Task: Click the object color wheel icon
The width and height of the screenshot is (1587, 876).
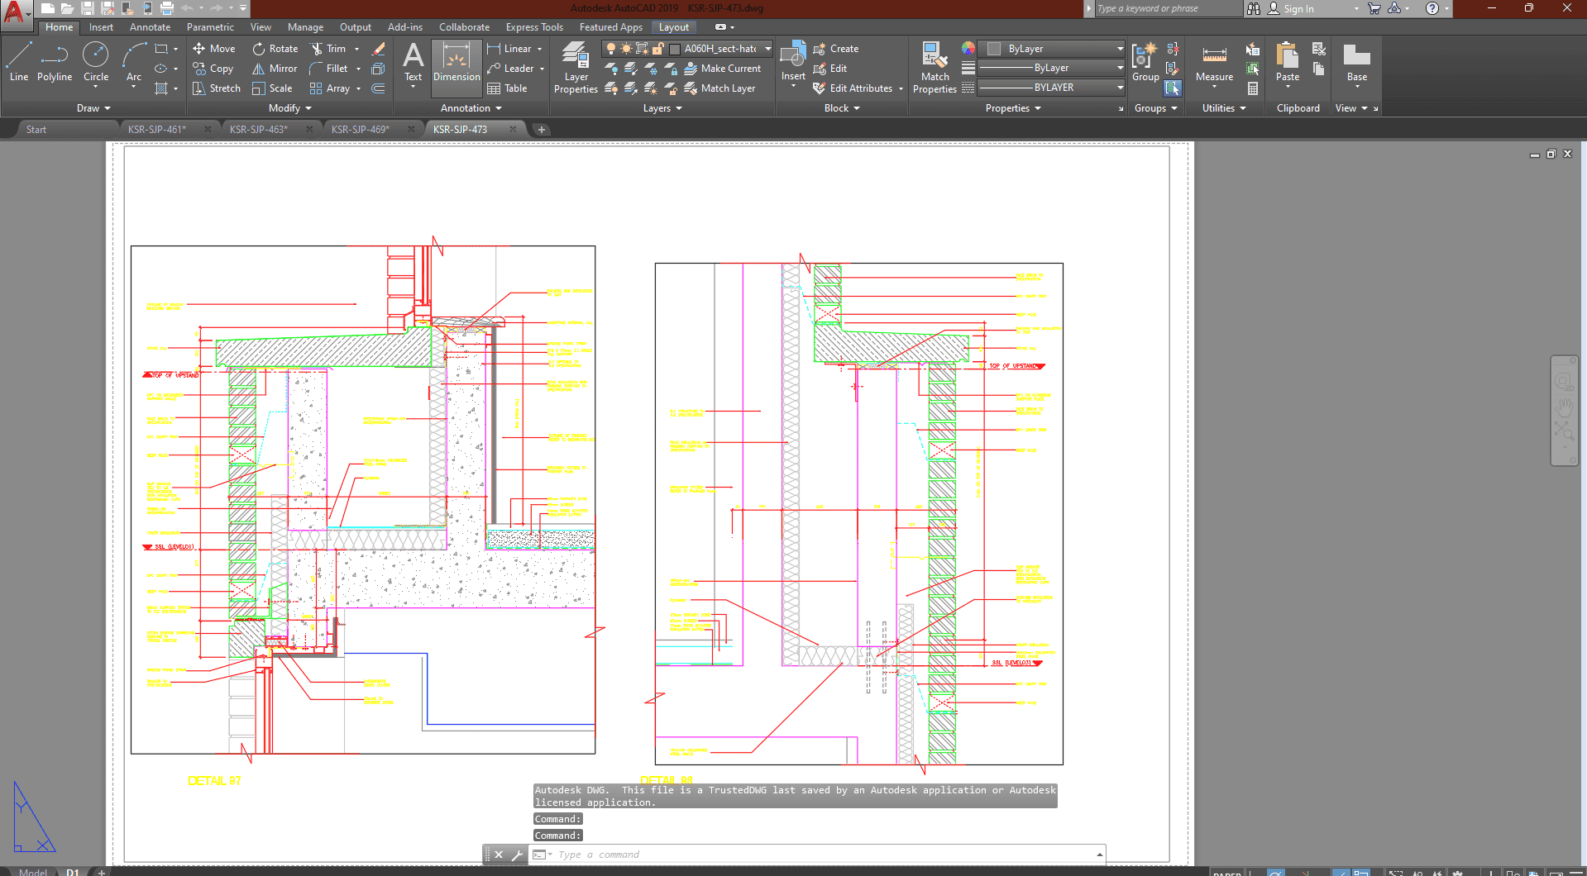Action: [x=968, y=49]
